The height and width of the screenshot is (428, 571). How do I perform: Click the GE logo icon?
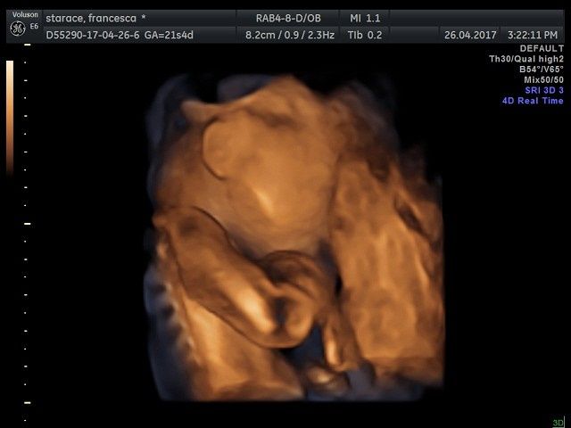[x=17, y=29]
